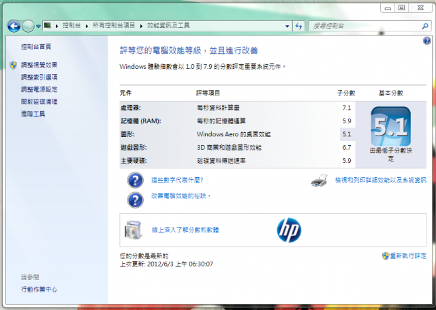
Task: Open the address bar history dropdown
Action: [x=287, y=26]
